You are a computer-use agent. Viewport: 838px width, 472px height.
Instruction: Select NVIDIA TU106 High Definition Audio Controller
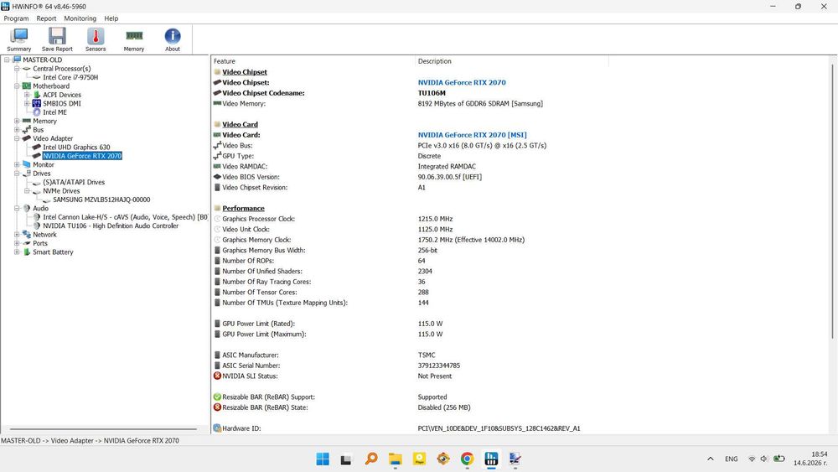pos(111,226)
